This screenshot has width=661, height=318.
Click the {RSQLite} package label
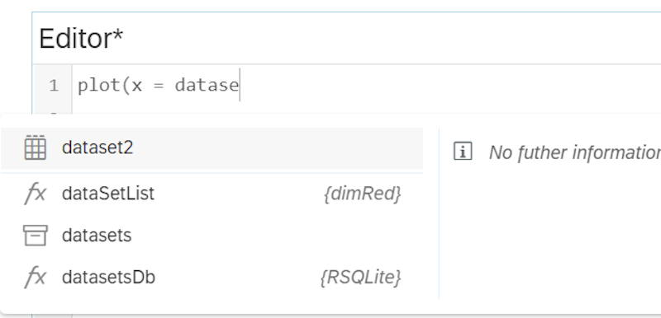[361, 278]
